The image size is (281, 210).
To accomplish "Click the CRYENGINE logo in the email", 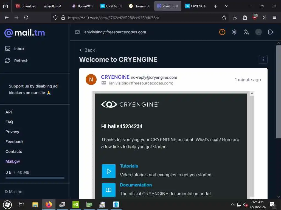I will 130,104.
